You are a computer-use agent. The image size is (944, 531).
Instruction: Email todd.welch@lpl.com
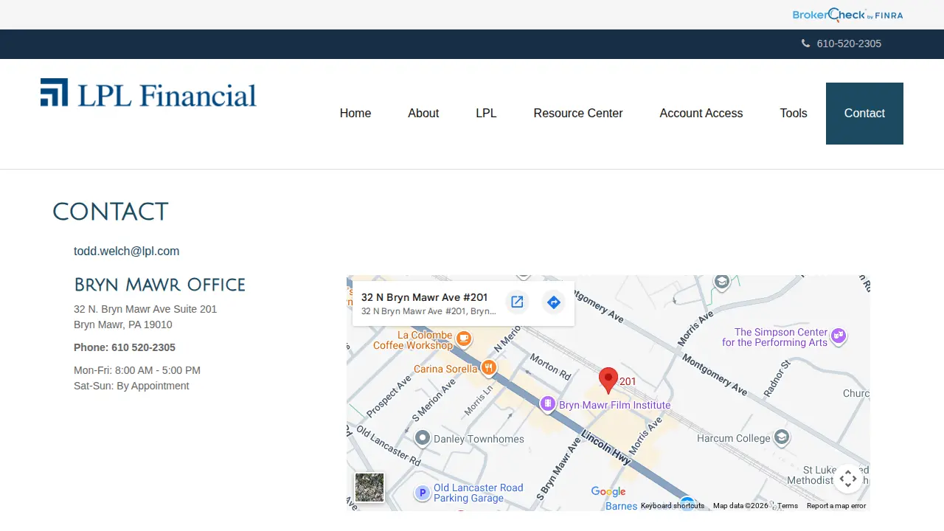point(126,251)
